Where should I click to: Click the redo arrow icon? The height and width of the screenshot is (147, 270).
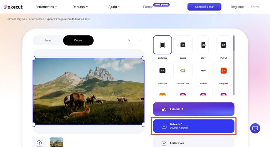click(x=140, y=40)
